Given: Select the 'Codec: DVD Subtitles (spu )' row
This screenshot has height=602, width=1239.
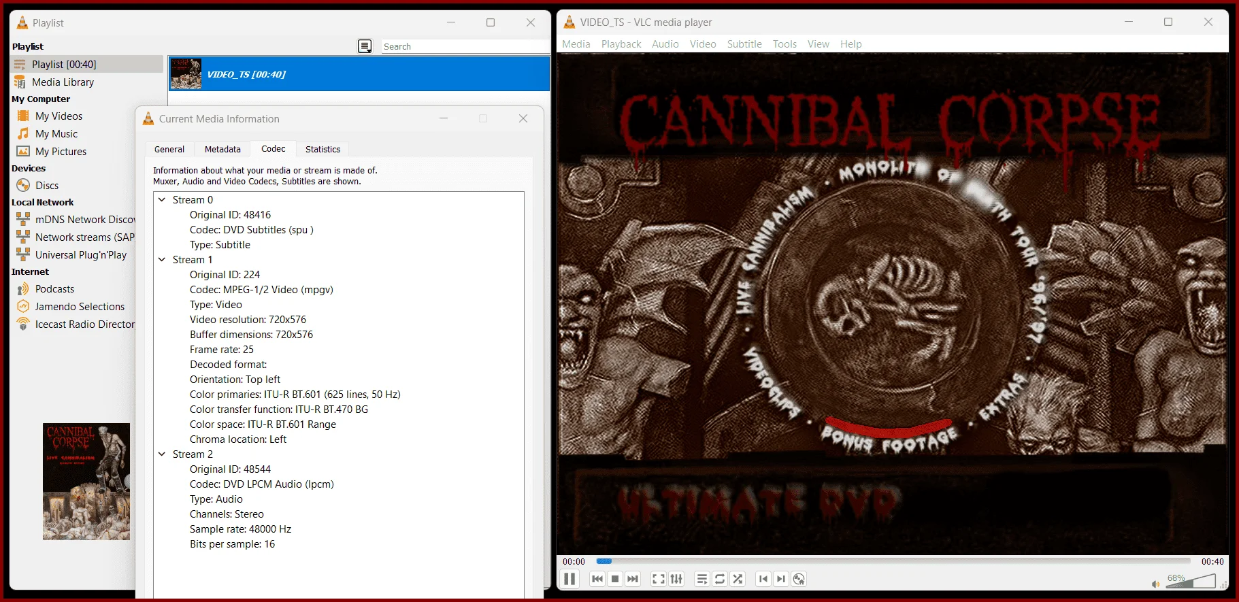Looking at the screenshot, I should (252, 229).
